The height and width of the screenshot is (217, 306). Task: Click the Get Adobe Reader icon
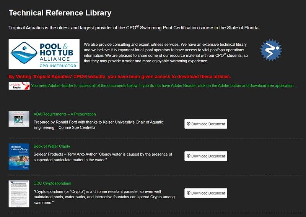(x=19, y=85)
